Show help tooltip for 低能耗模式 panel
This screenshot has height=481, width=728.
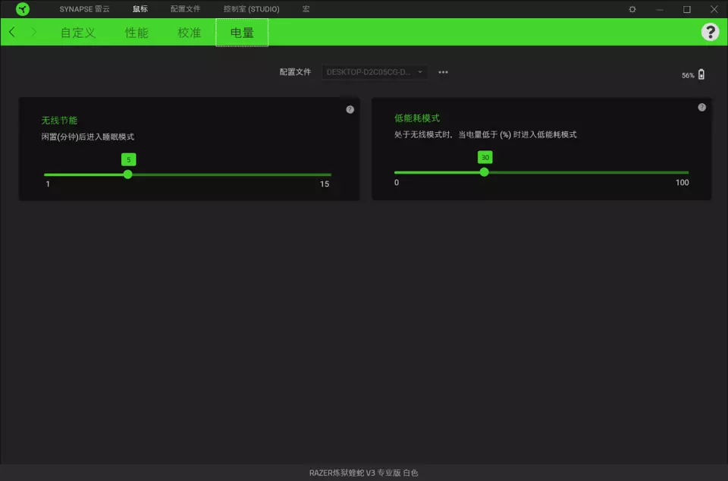coord(701,107)
